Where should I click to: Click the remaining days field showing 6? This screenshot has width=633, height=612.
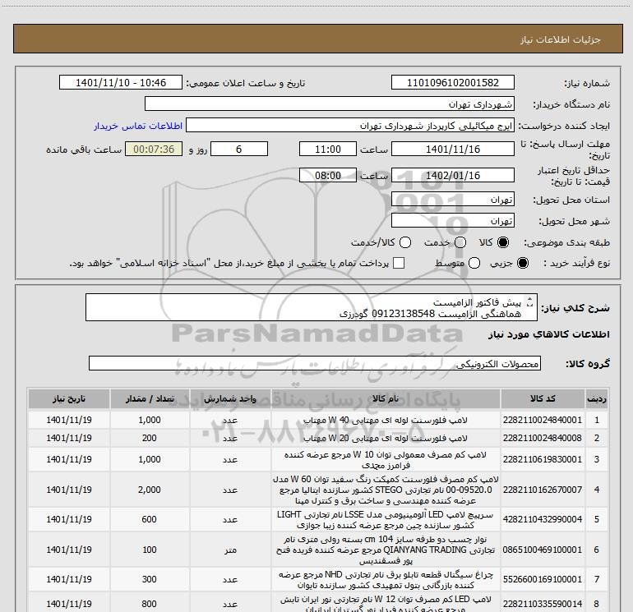239,149
